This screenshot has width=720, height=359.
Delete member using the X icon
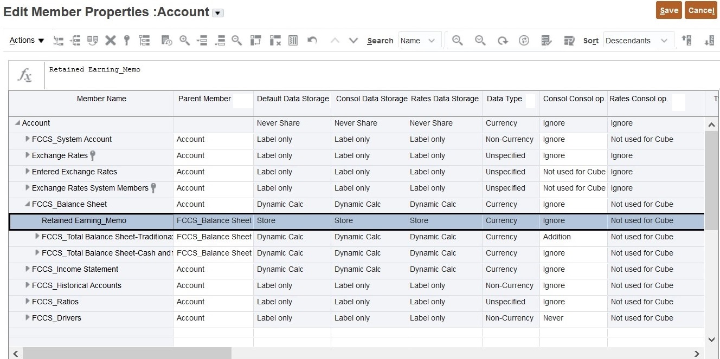pos(110,41)
